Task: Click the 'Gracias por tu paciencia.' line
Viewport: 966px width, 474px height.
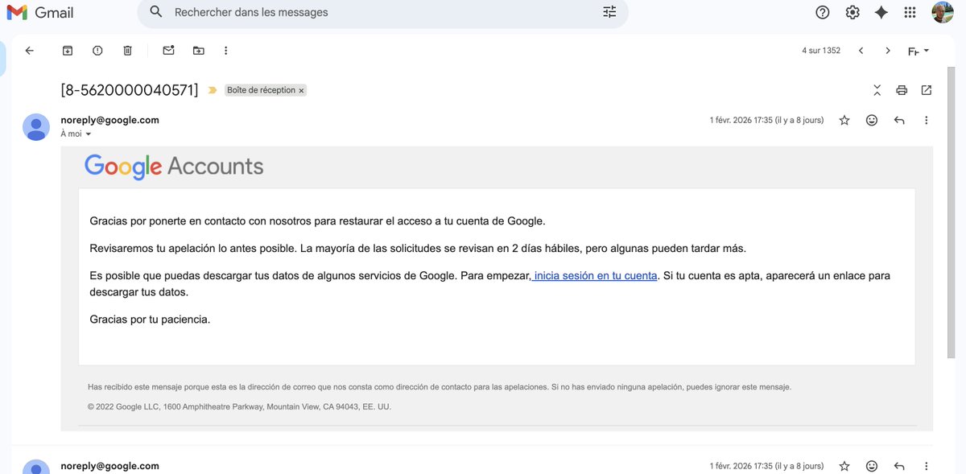Action: tap(150, 319)
